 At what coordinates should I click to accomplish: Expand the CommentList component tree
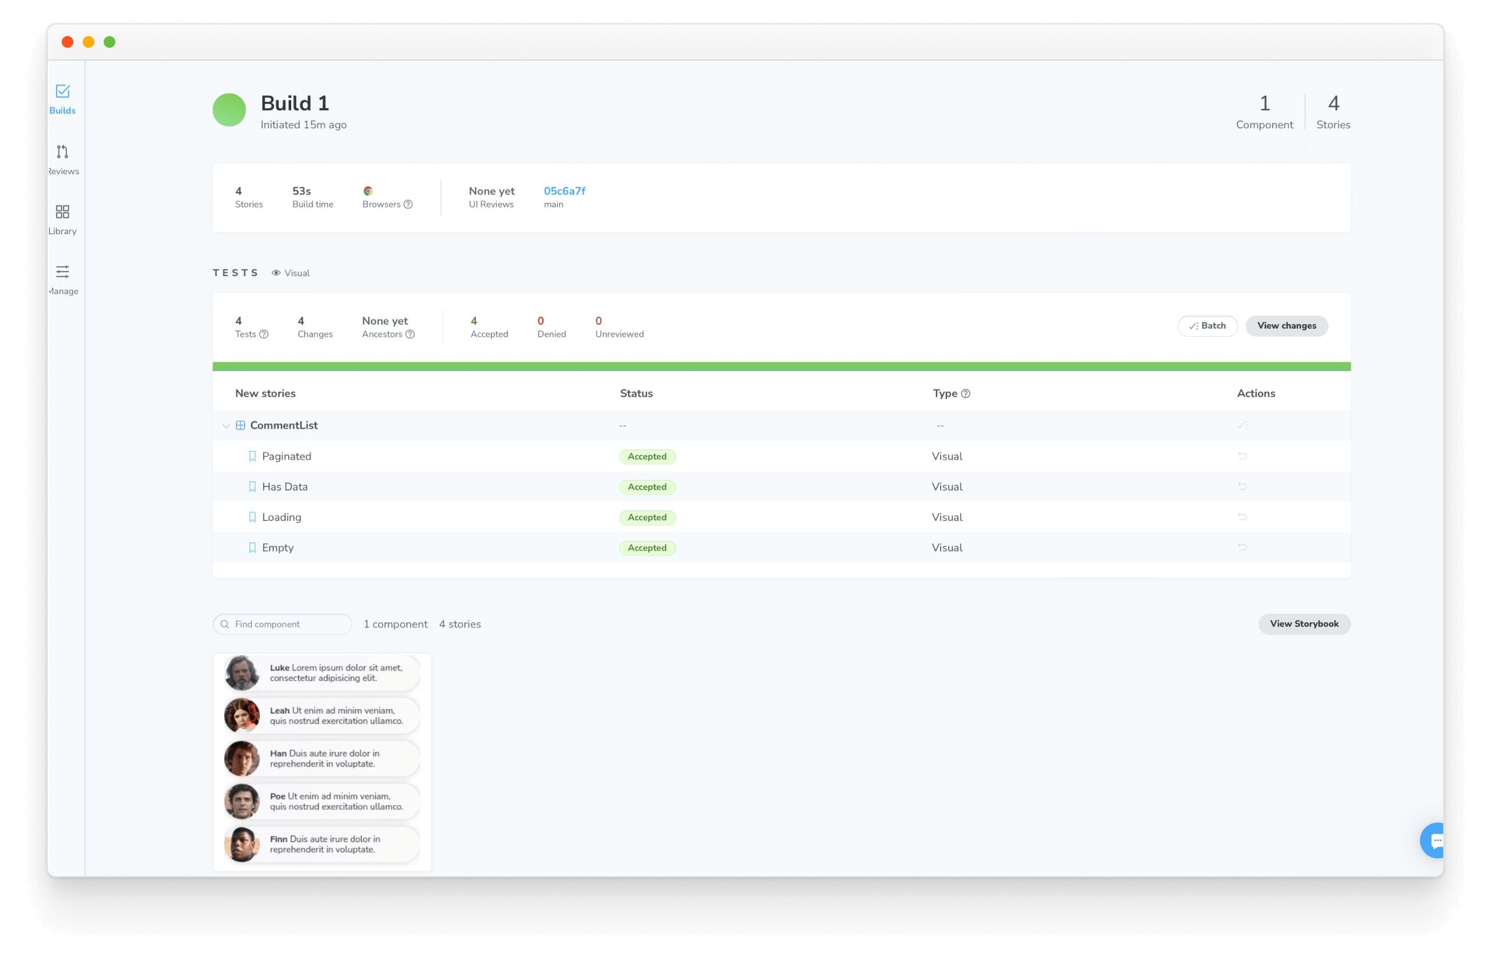[225, 425]
